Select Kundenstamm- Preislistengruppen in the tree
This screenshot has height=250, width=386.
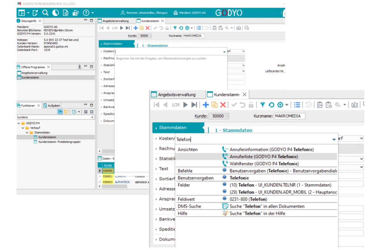coord(59,142)
